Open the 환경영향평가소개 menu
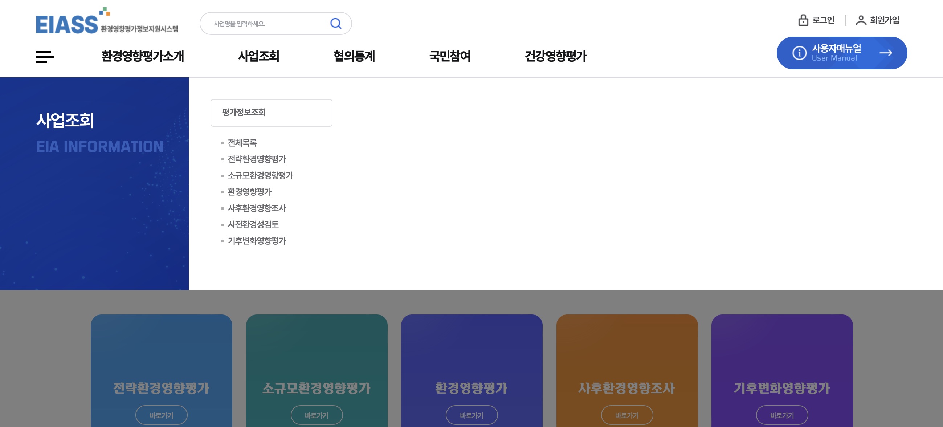943x427 pixels. pyautogui.click(x=142, y=56)
